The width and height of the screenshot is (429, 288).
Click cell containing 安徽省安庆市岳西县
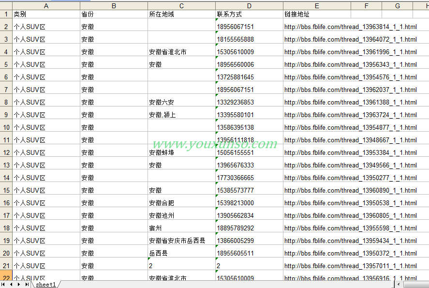pos(181,241)
